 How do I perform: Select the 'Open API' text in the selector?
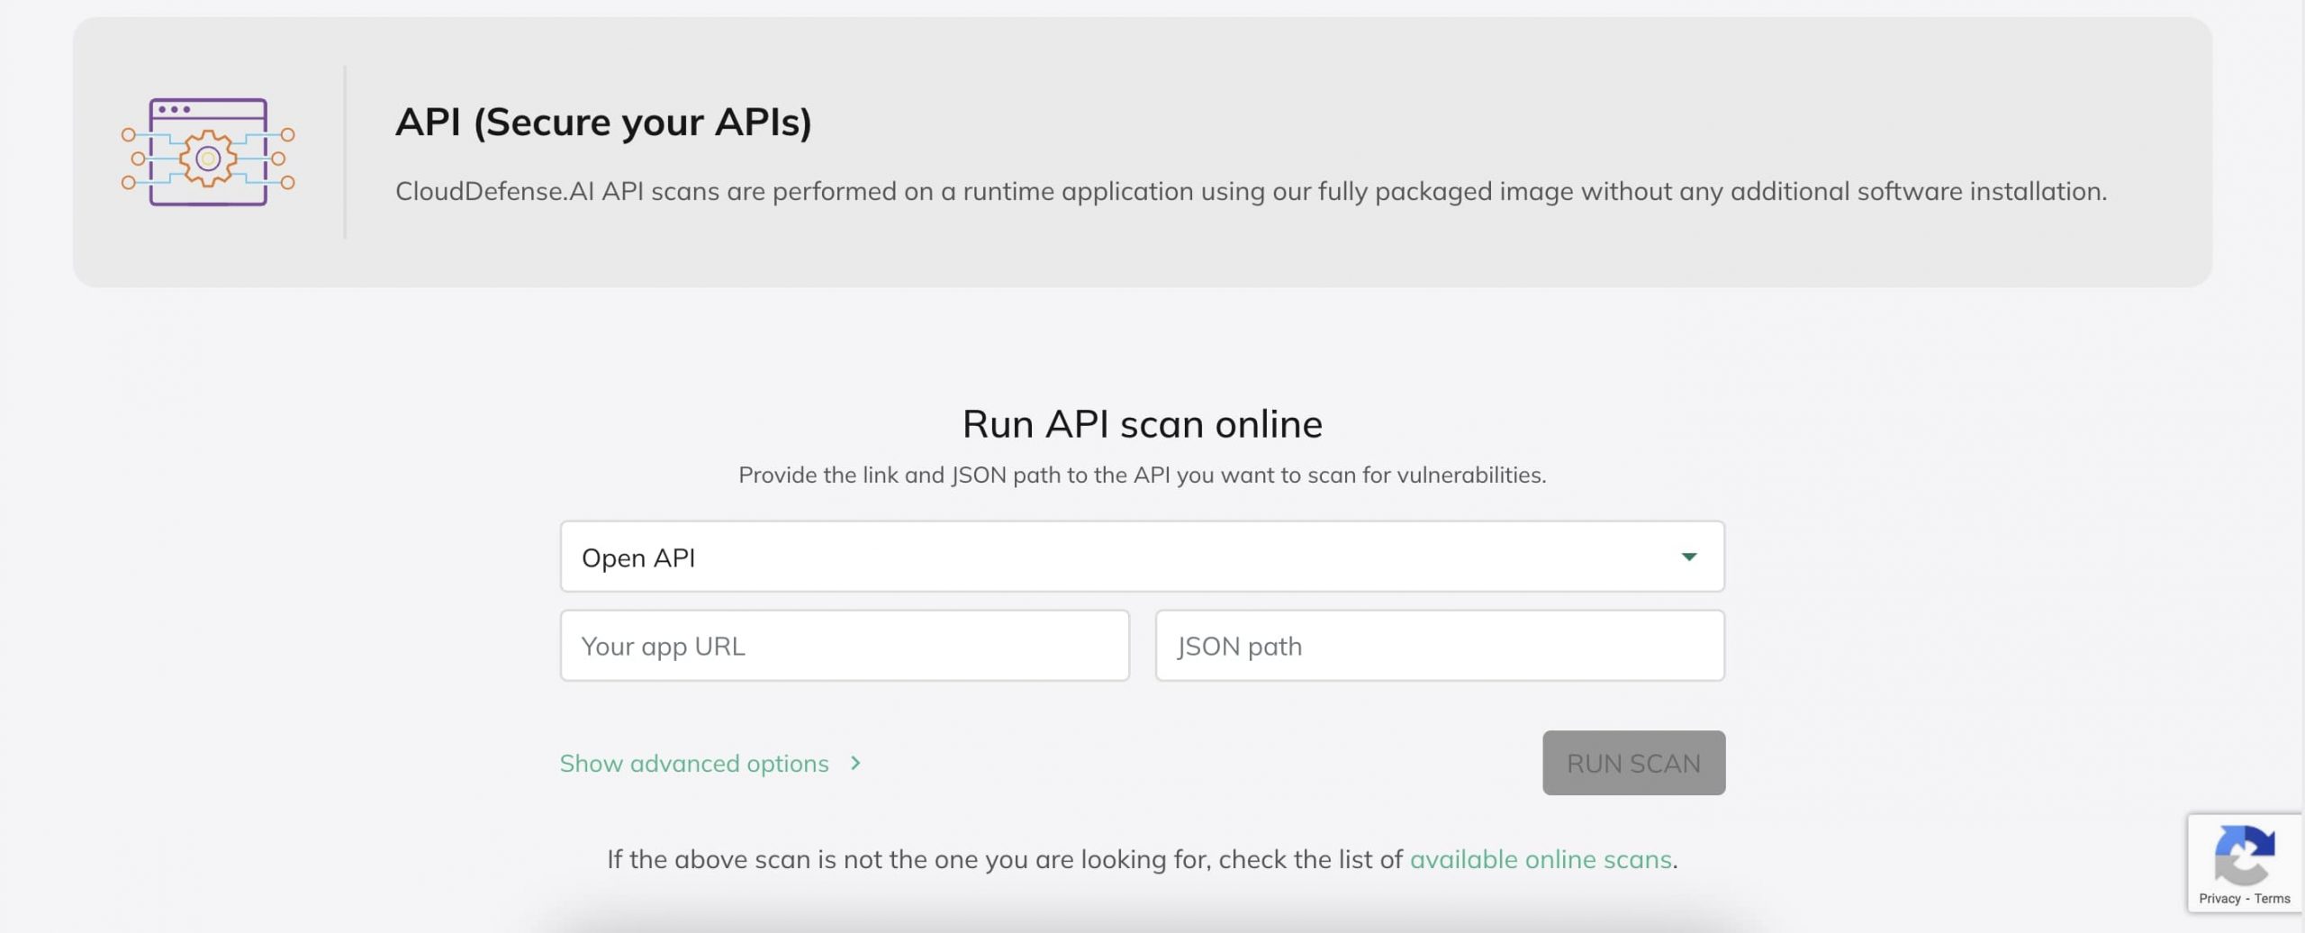638,558
